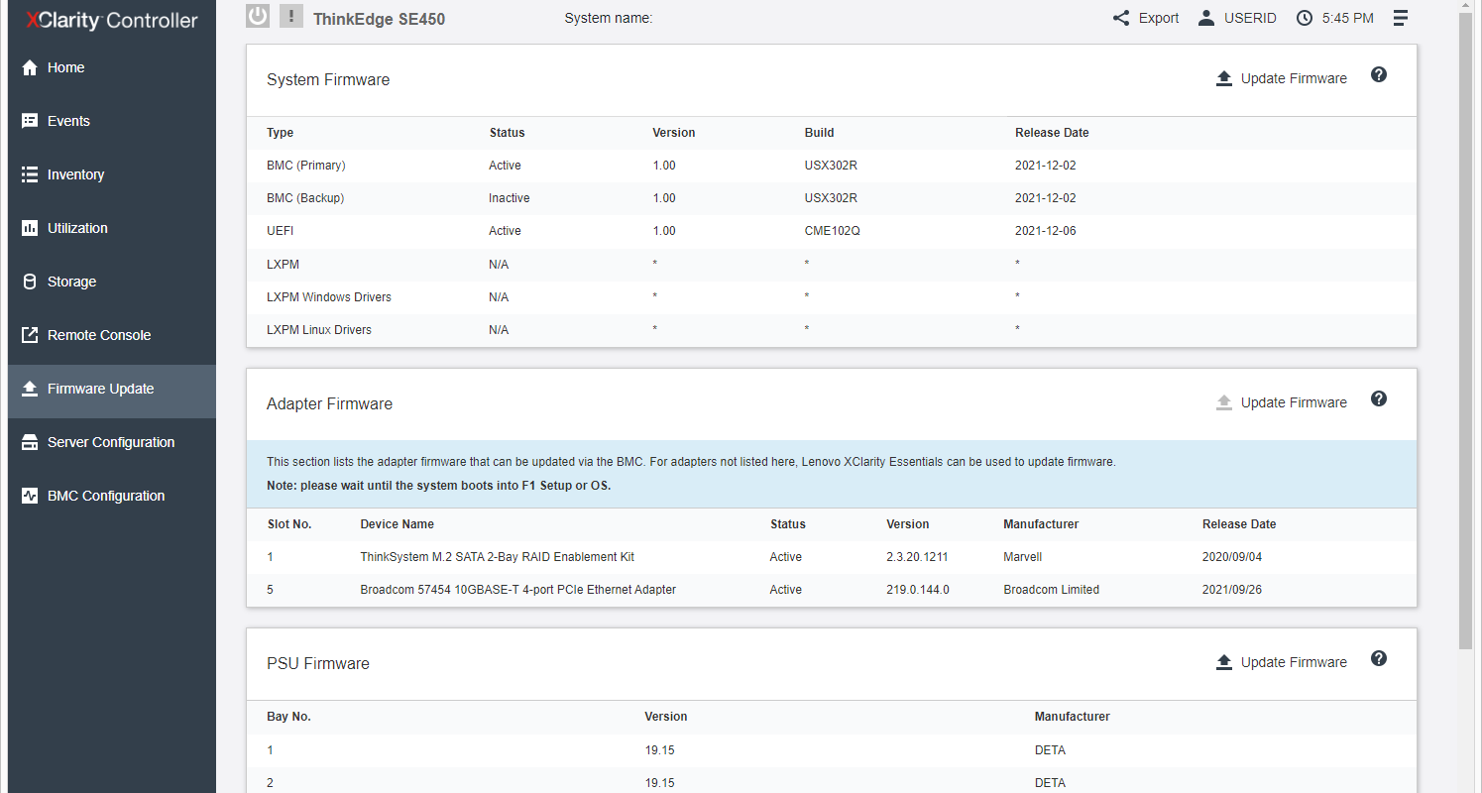Click the Marvell manufacturer cell
This screenshot has width=1482, height=793.
point(1023,557)
